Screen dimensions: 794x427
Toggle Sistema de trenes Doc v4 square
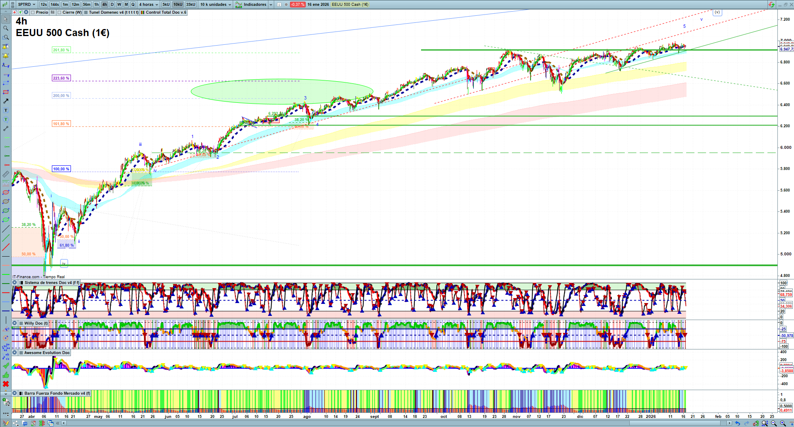tap(21, 283)
